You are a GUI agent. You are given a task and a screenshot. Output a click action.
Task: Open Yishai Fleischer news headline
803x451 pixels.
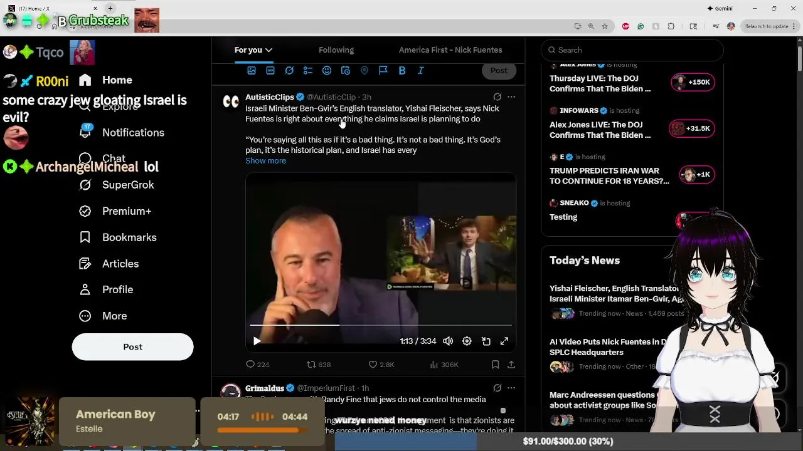click(x=615, y=294)
